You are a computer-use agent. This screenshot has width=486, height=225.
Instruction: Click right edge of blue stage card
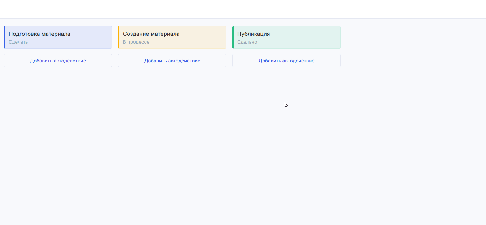(x=110, y=37)
